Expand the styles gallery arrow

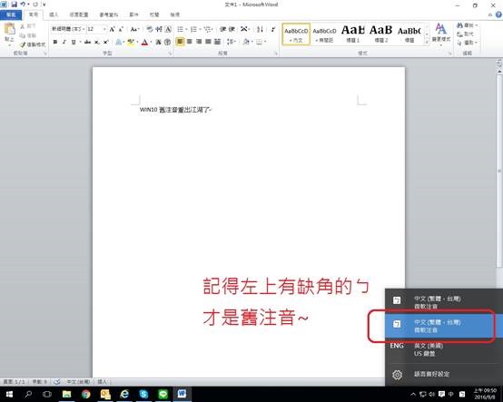[x=427, y=42]
